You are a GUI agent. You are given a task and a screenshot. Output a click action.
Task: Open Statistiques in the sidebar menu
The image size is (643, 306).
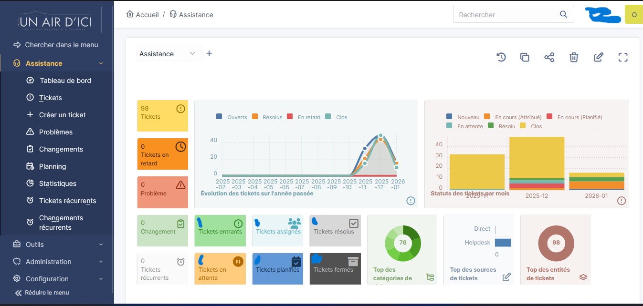pos(57,184)
